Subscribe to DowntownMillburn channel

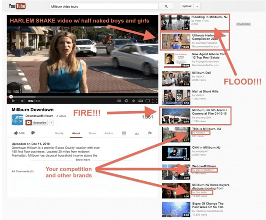[x=38, y=122]
